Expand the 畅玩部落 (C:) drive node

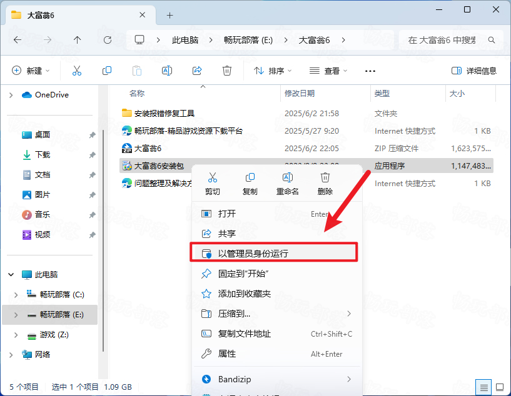(x=16, y=295)
